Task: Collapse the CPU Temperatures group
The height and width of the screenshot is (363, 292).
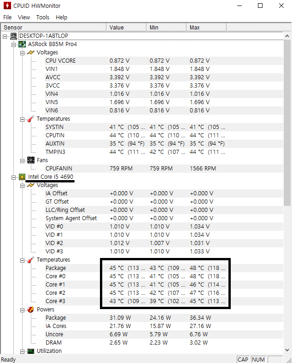Action: tap(22, 260)
